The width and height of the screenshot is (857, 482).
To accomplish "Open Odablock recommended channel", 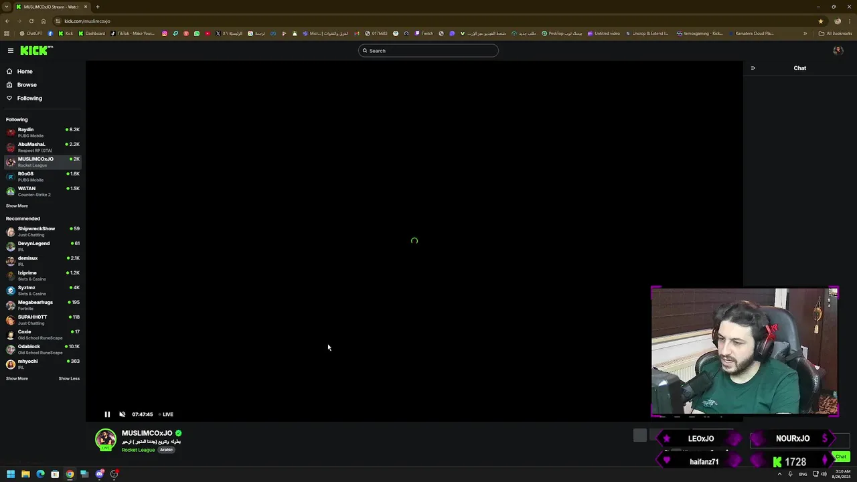I will 43,349.
